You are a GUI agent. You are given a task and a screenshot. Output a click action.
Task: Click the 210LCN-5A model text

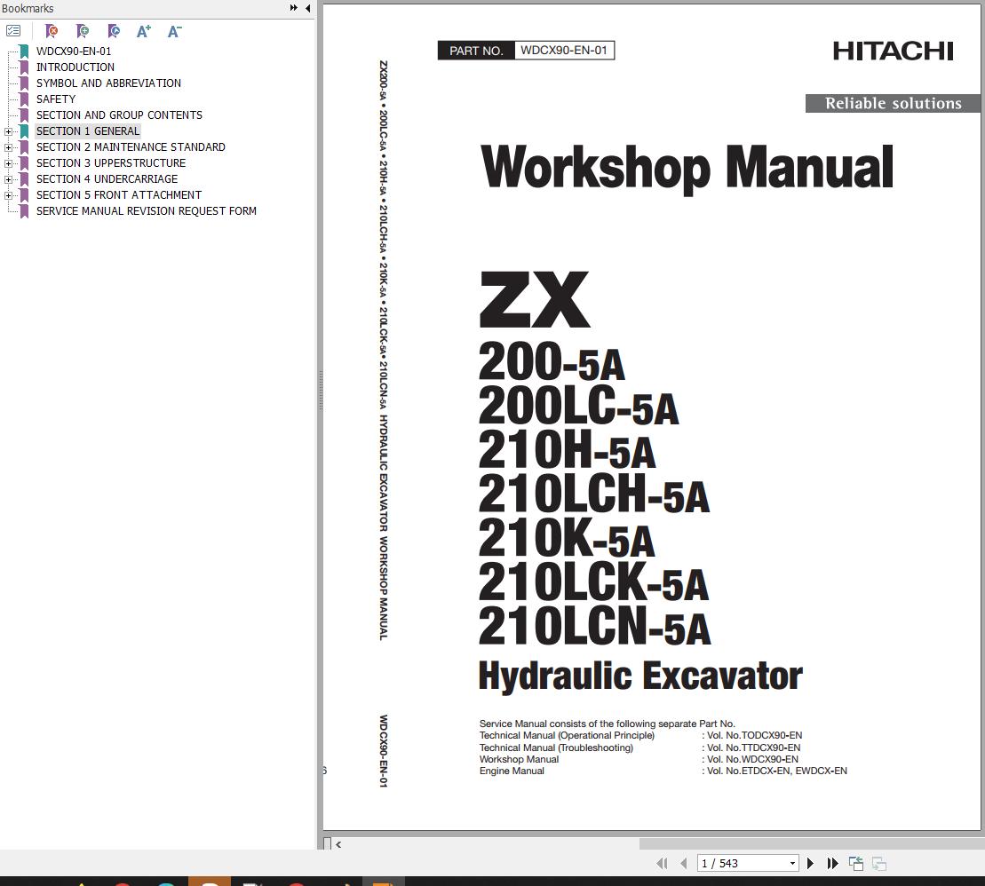click(x=594, y=626)
